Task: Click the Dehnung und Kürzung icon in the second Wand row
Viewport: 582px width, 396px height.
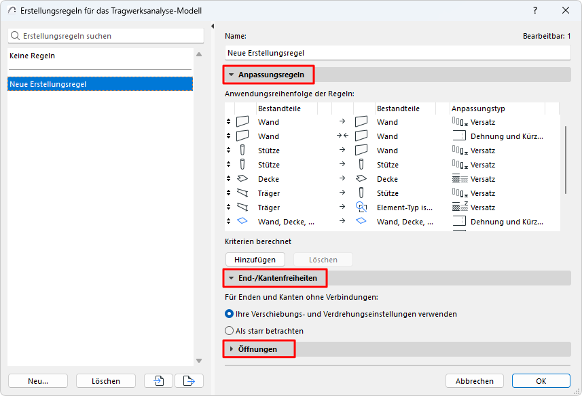Action: click(460, 136)
